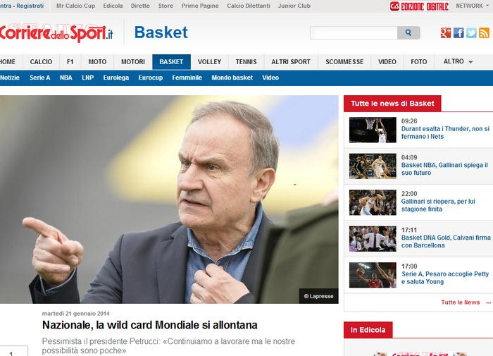Open the Facebook social icon
Viewport: 493px width, 356px height.
click(x=458, y=32)
